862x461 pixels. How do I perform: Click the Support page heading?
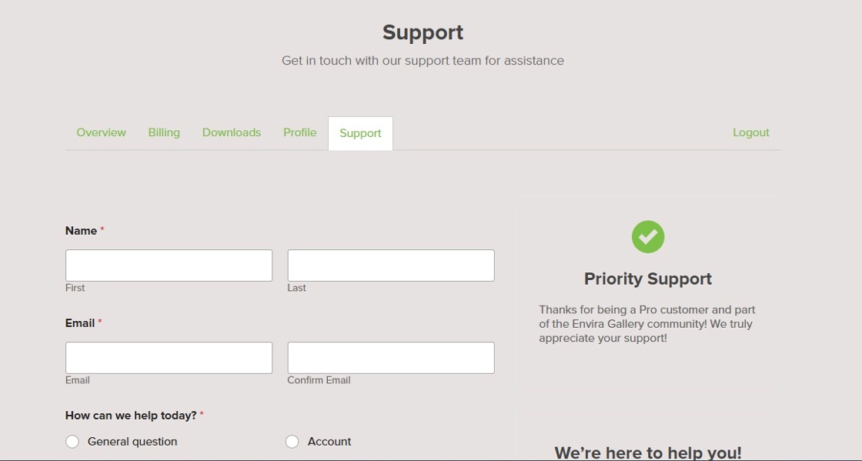[423, 32]
